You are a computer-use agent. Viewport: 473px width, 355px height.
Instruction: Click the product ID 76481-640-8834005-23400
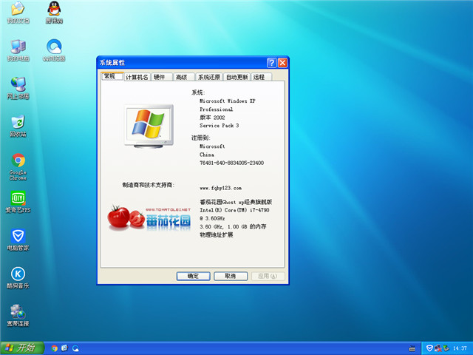pos(231,163)
